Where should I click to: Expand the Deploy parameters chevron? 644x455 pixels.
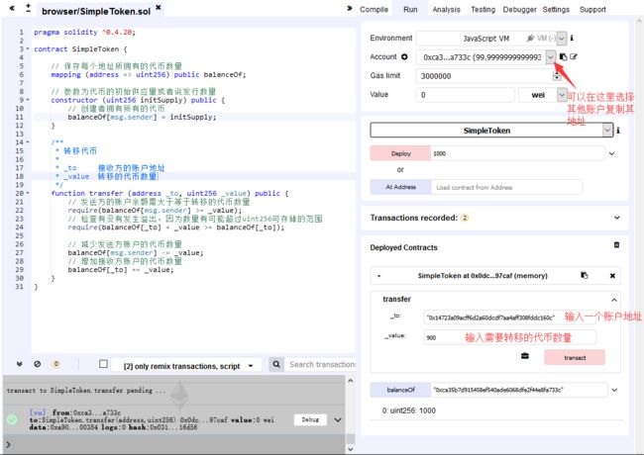611,153
